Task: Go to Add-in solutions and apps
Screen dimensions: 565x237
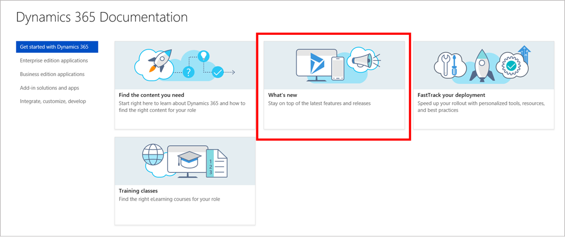Action: (49, 88)
